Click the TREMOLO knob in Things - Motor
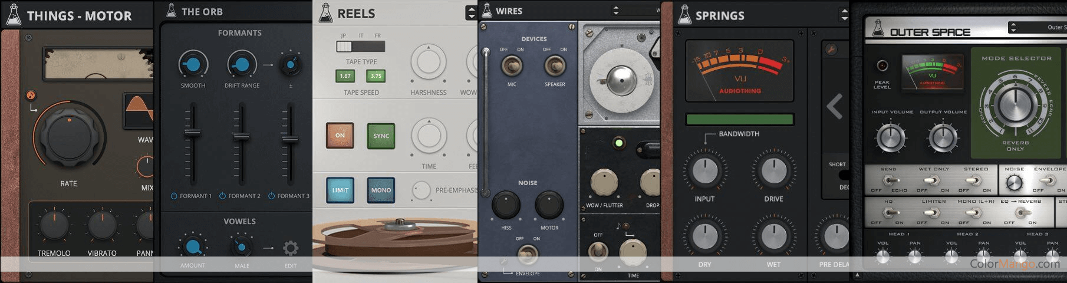1067x283 pixels. tap(54, 226)
